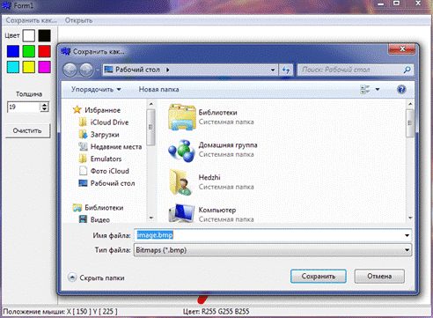Pick the magenta color swatch
The height and width of the screenshot is (318, 433).
(44, 67)
